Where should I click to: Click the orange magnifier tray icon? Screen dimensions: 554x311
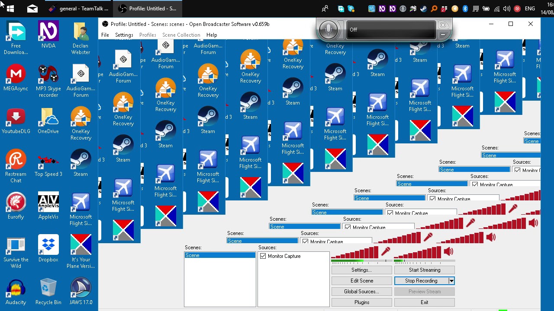coord(434,8)
